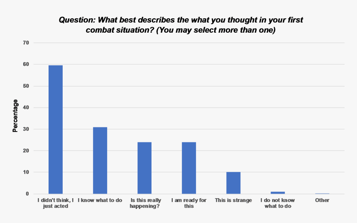357x223 pixels.
Task: Click the "This is strange" bar
Action: 233,182
